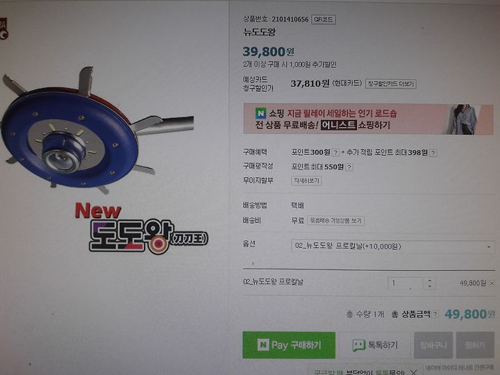
Task: Click the quantity input field
Action: click(x=405, y=283)
